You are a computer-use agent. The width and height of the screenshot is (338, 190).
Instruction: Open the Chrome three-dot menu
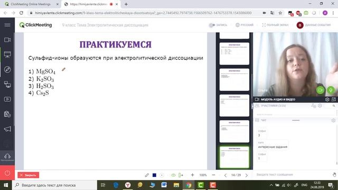[333, 13]
